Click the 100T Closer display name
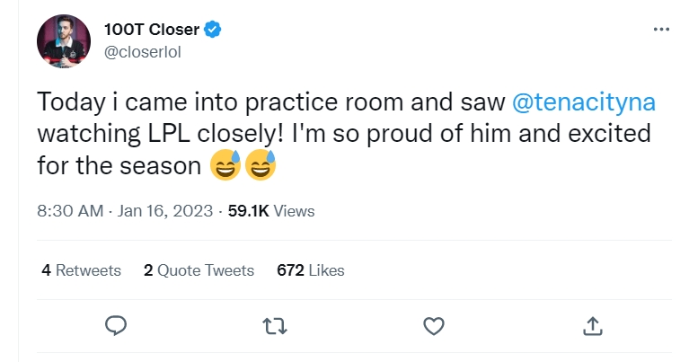Image resolution: width=689 pixels, height=362 pixels. point(149,29)
